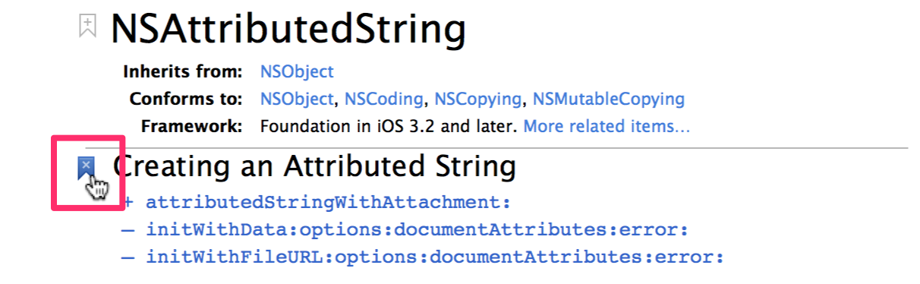This screenshot has width=920, height=284.
Task: Open the NSCoding protocol link
Action: click(x=384, y=99)
